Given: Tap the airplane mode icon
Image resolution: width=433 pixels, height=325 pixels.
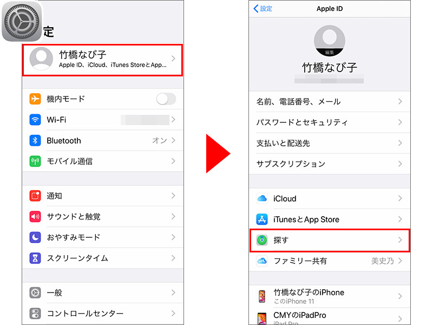Looking at the screenshot, I should (x=35, y=99).
